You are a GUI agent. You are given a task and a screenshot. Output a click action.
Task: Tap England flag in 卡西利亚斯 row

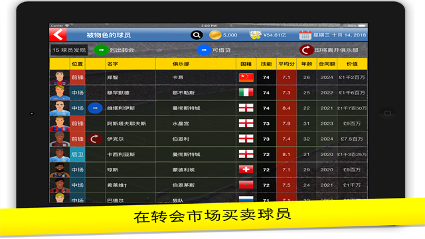coord(246,154)
